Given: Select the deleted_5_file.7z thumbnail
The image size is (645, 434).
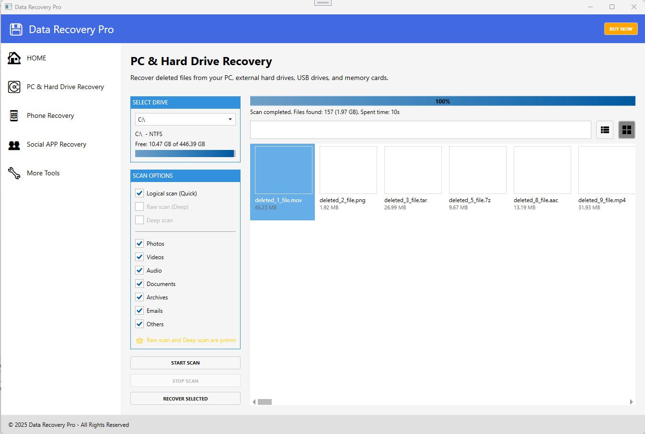Looking at the screenshot, I should click(x=478, y=170).
